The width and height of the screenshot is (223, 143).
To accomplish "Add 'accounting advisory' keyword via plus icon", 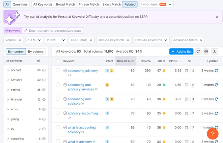I will 65,70.
